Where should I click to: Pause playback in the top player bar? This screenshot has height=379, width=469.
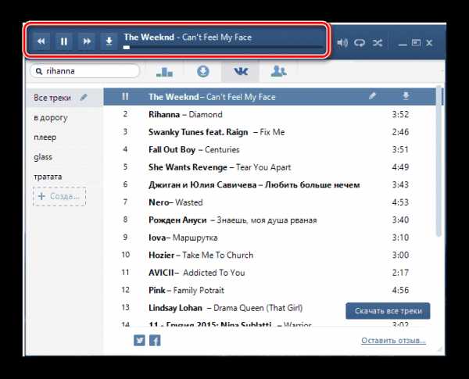(64, 41)
